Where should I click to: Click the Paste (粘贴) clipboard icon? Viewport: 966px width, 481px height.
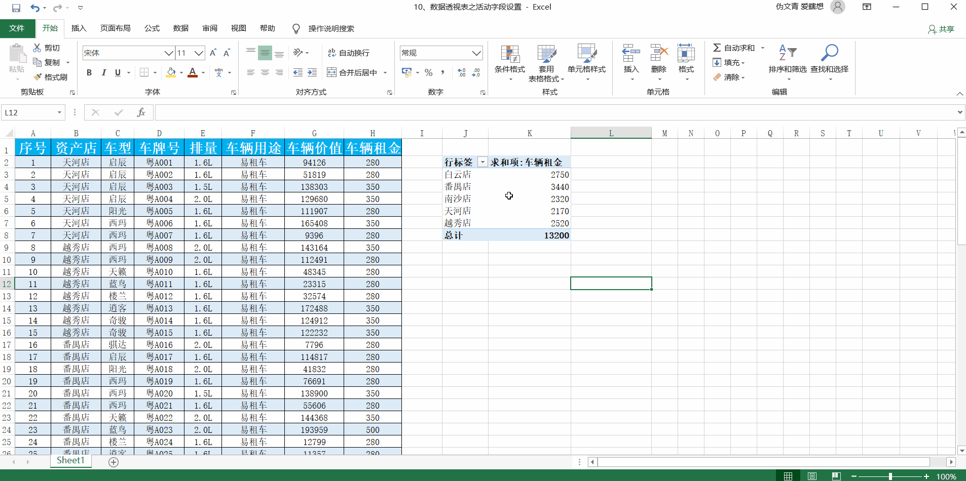coord(17,54)
